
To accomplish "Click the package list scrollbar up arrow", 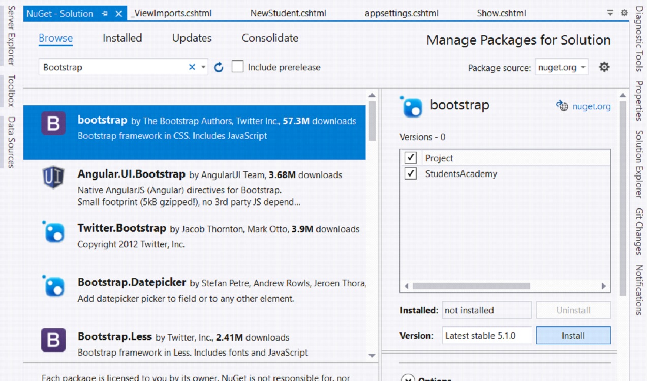I will tap(372, 95).
